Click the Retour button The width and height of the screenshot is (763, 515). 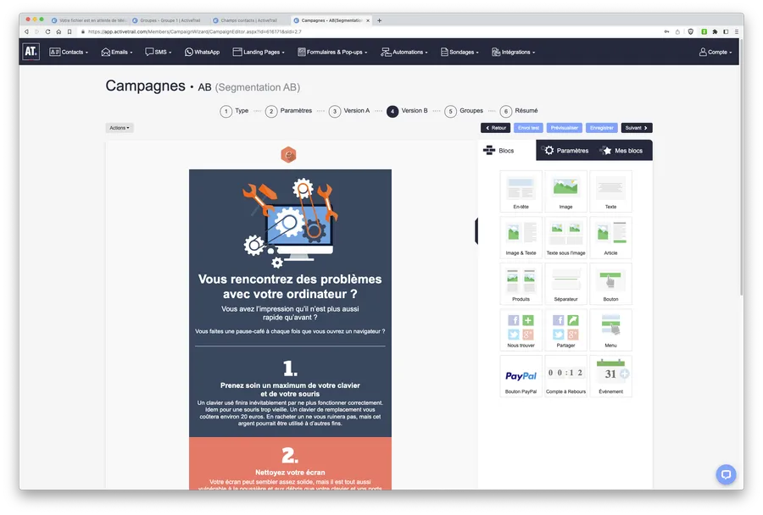click(495, 128)
